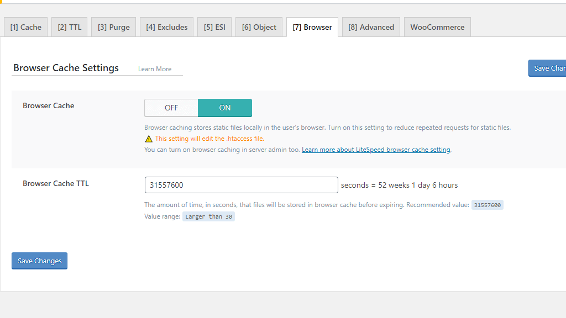Click the Learn More link beside heading
This screenshot has height=318, width=566.
pos(155,69)
